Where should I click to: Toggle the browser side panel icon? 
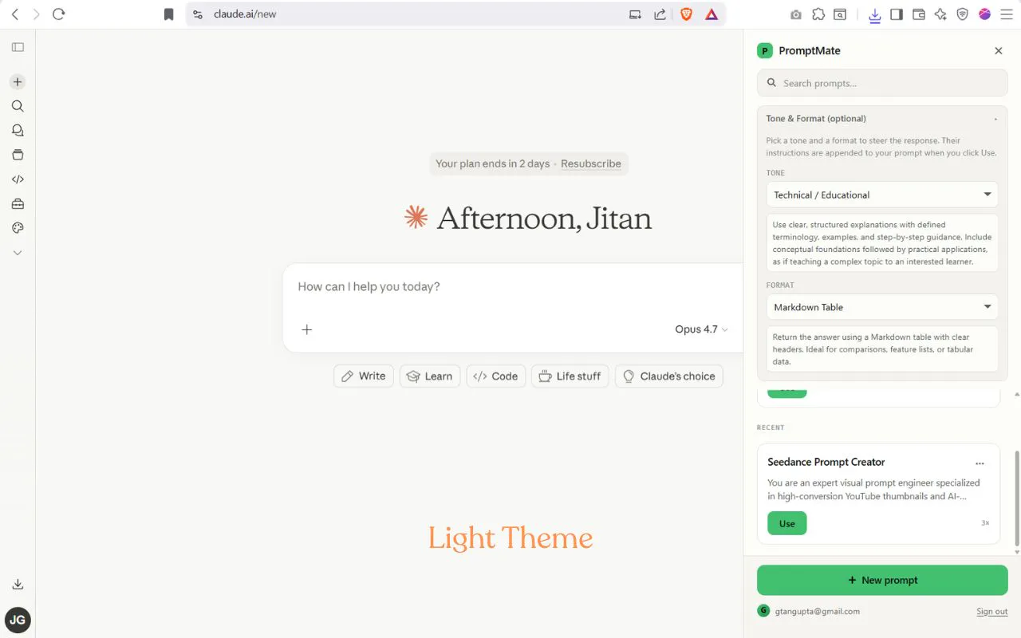pyautogui.click(x=897, y=14)
